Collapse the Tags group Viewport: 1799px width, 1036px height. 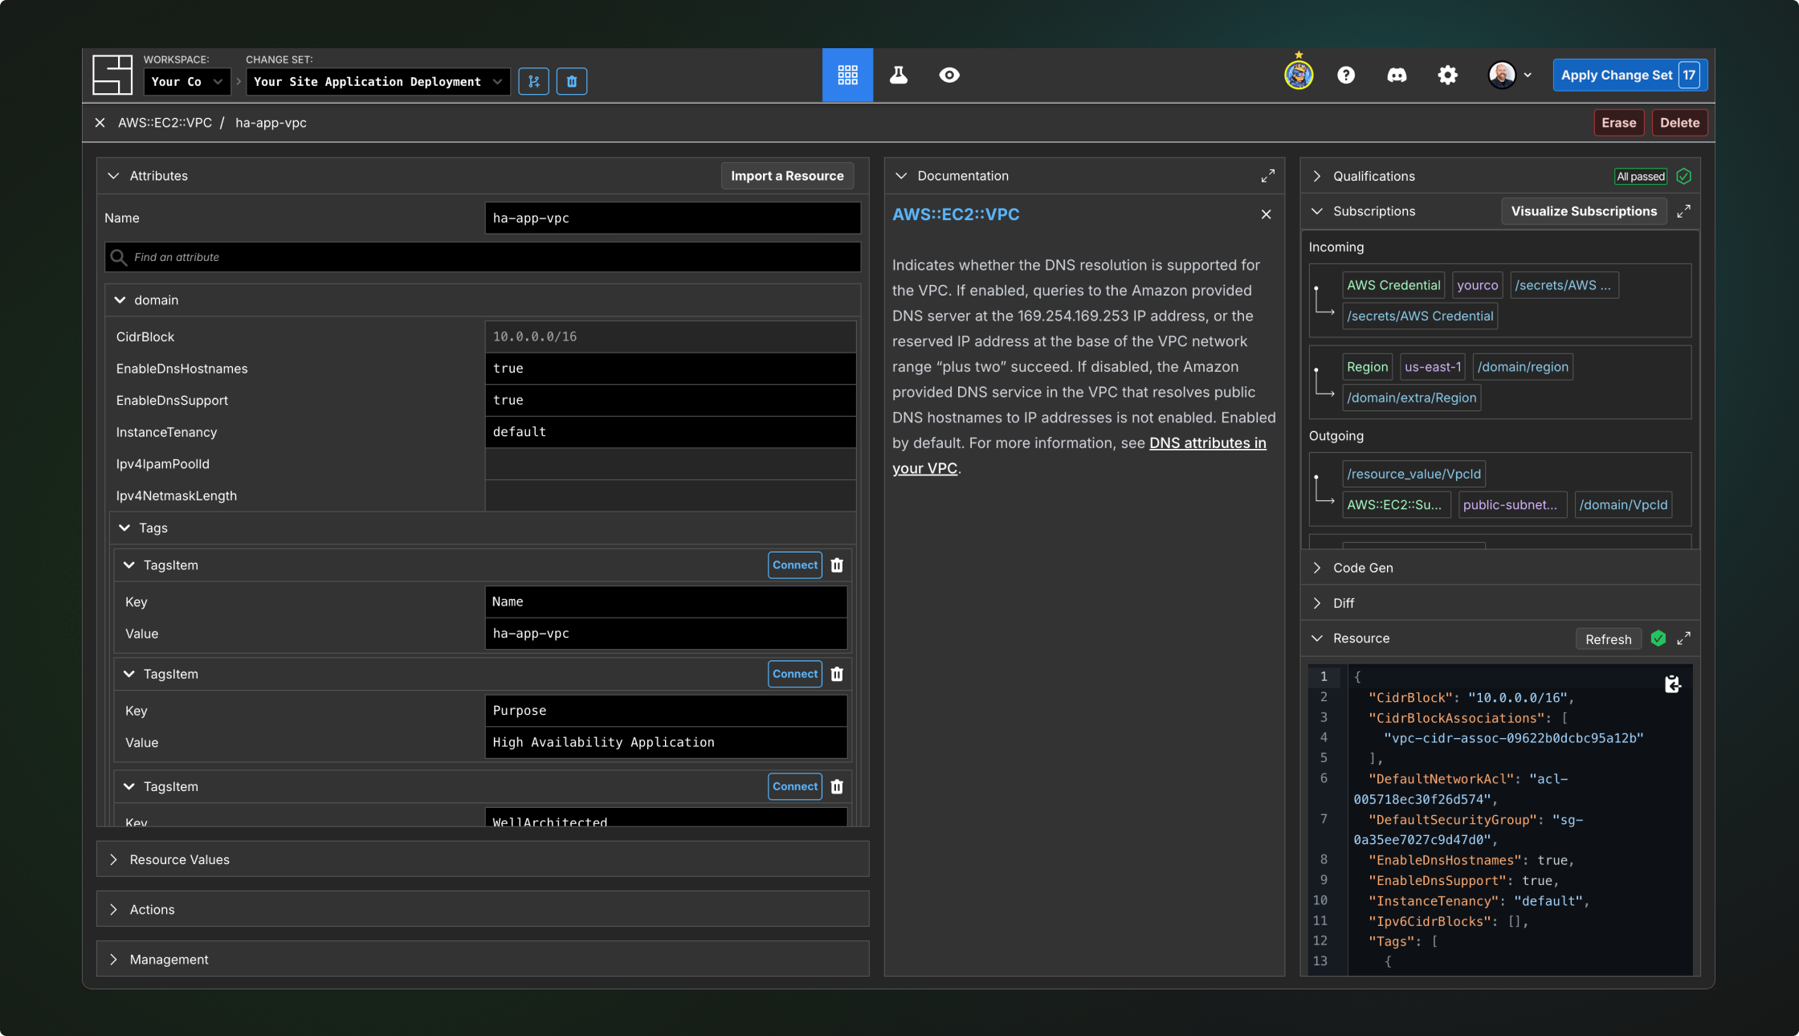(124, 528)
